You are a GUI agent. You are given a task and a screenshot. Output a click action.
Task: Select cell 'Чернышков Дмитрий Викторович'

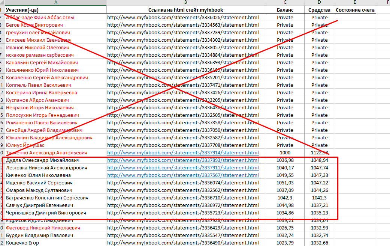pyautogui.click(x=55, y=213)
